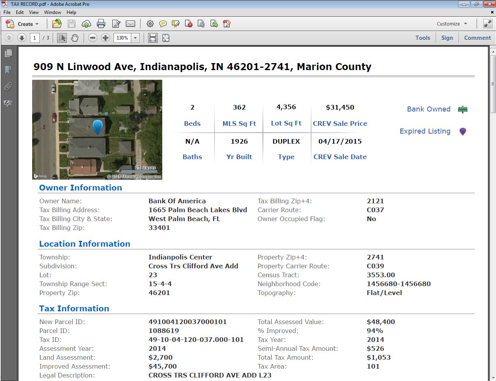This screenshot has height=381, width=496.
Task: Open the Window menu
Action: 53,12
